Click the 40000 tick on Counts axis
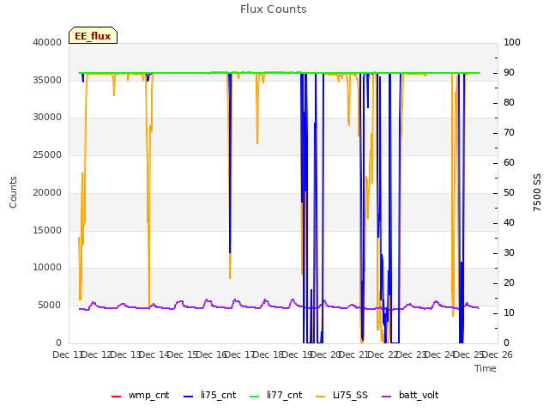The width and height of the screenshot is (549, 412). (47, 42)
